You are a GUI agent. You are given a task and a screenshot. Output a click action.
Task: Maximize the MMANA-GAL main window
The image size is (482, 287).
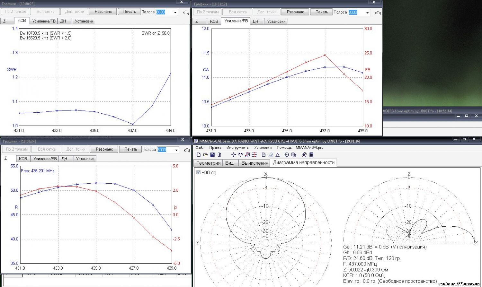pos(464,139)
